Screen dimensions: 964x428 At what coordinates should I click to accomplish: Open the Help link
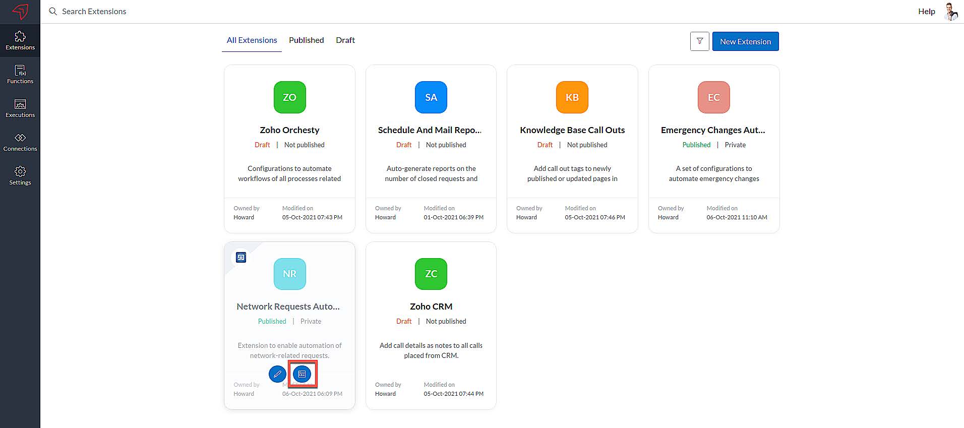tap(926, 11)
